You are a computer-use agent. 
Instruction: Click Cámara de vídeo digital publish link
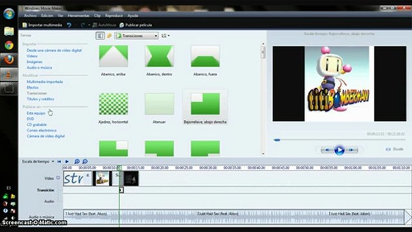[46, 136]
